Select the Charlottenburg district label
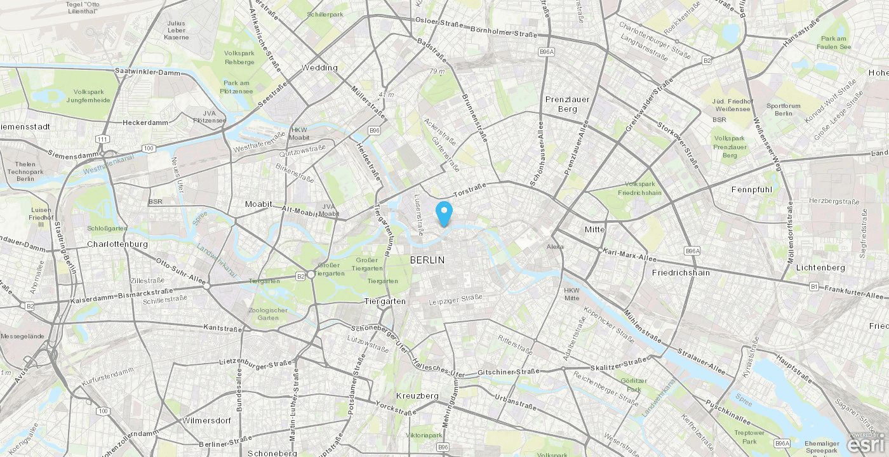889x457 pixels. pyautogui.click(x=117, y=244)
